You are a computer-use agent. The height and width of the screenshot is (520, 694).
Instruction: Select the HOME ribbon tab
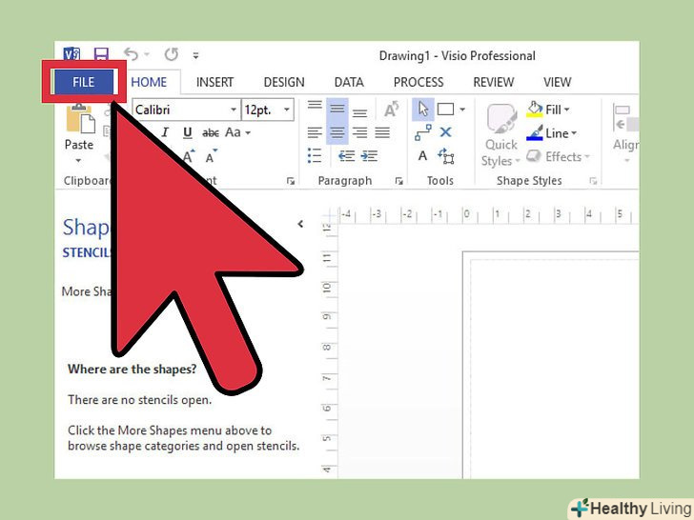click(x=149, y=82)
